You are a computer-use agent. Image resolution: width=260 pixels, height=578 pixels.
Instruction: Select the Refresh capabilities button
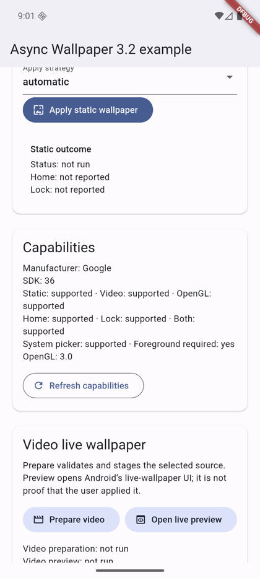point(83,385)
